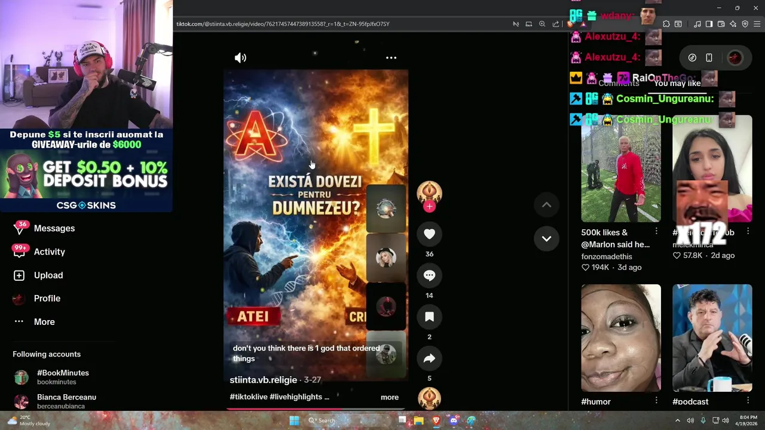Go to next video with down chevron

[x=546, y=238]
